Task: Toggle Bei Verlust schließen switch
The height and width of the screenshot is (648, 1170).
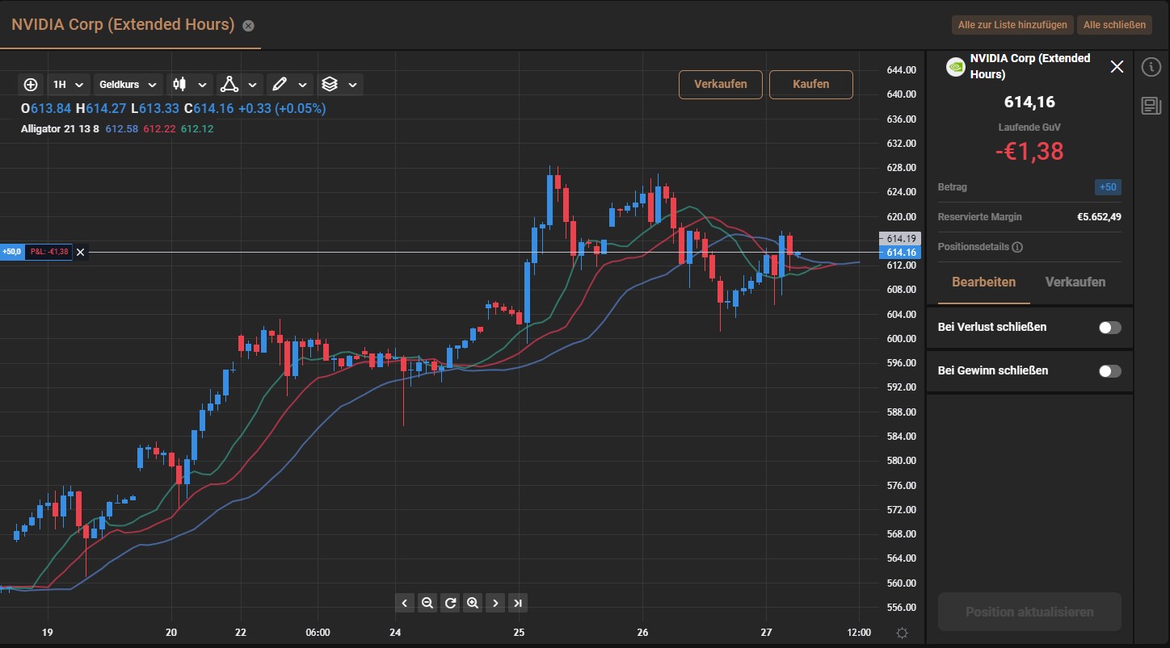Action: [1109, 328]
